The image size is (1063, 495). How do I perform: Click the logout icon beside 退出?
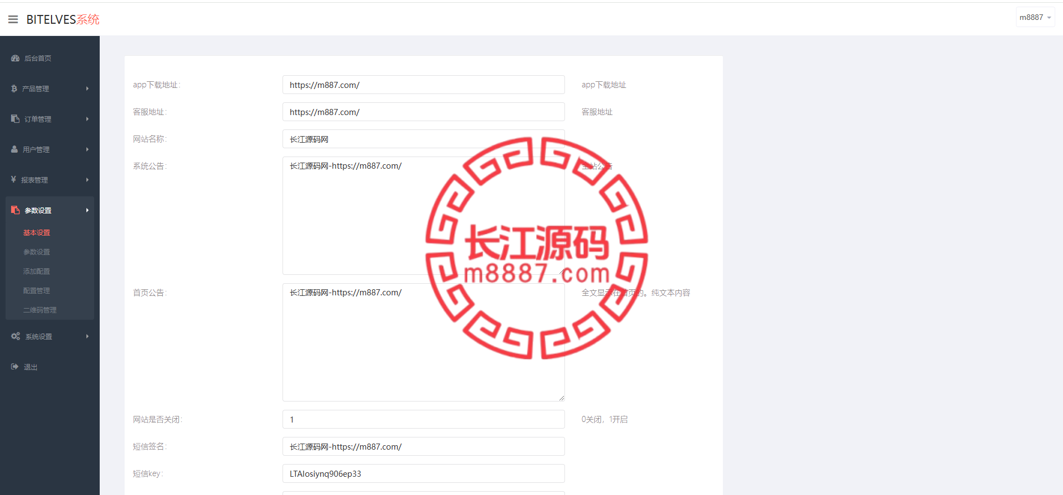(15, 367)
